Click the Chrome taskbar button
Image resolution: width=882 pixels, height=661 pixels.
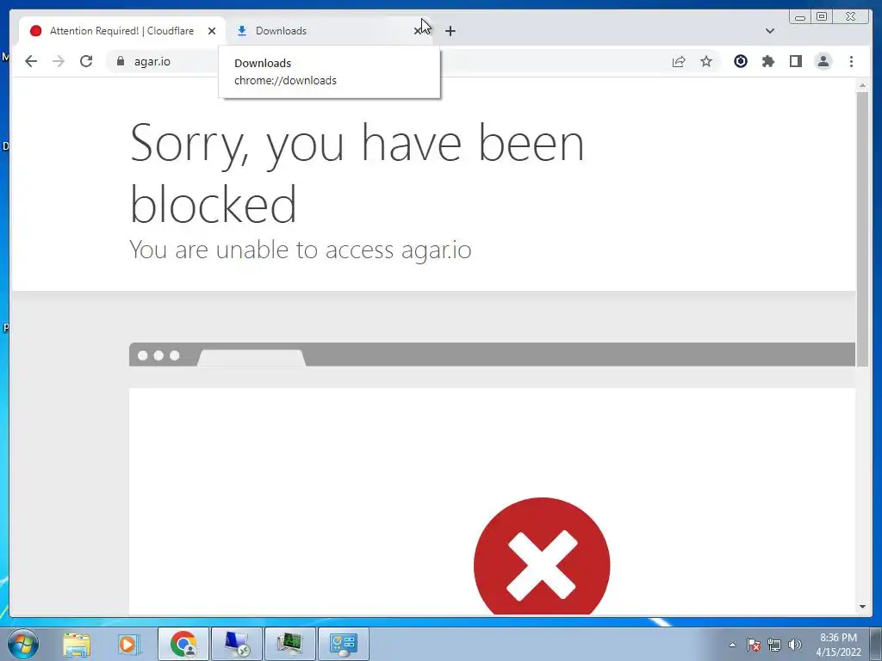coord(183,644)
